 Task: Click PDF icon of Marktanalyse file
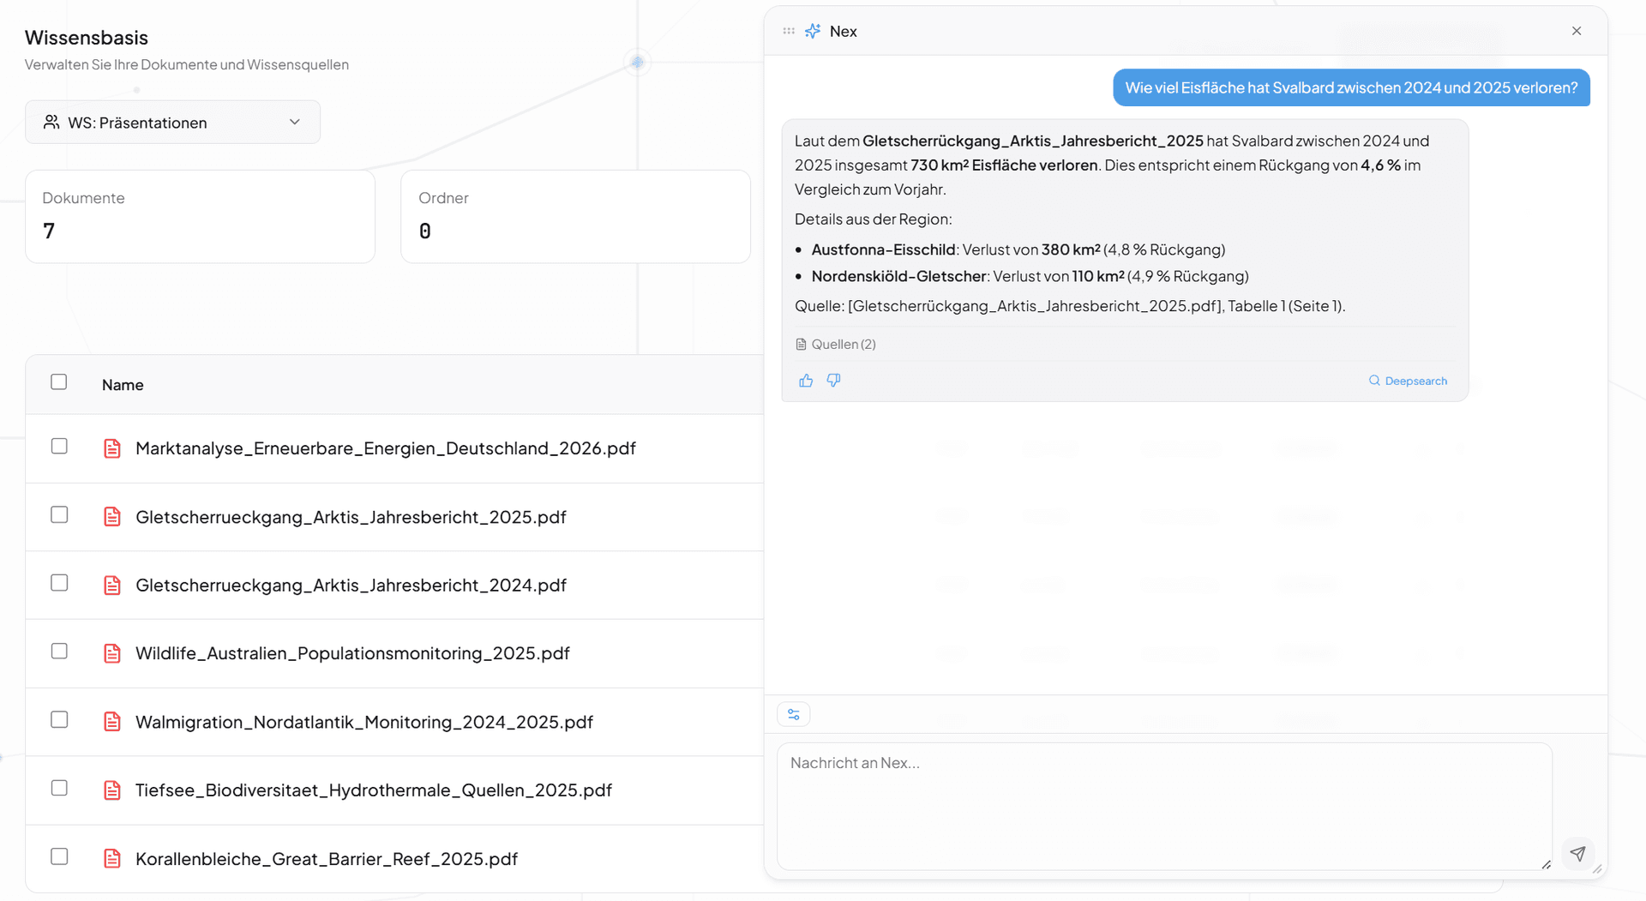coord(112,448)
